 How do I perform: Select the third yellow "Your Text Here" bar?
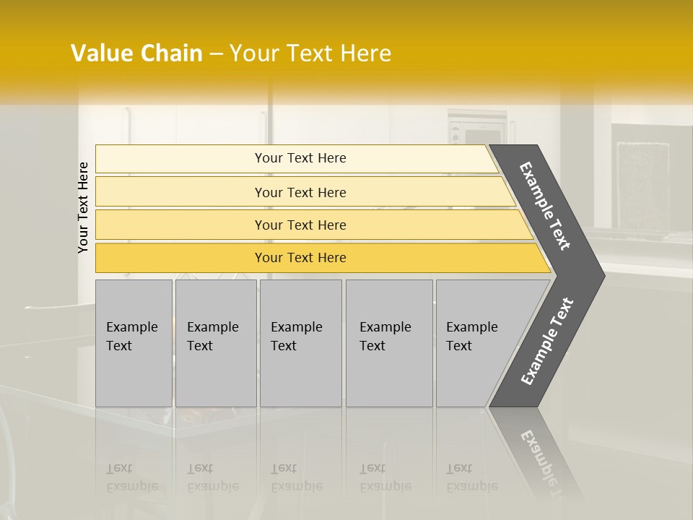pos(300,225)
